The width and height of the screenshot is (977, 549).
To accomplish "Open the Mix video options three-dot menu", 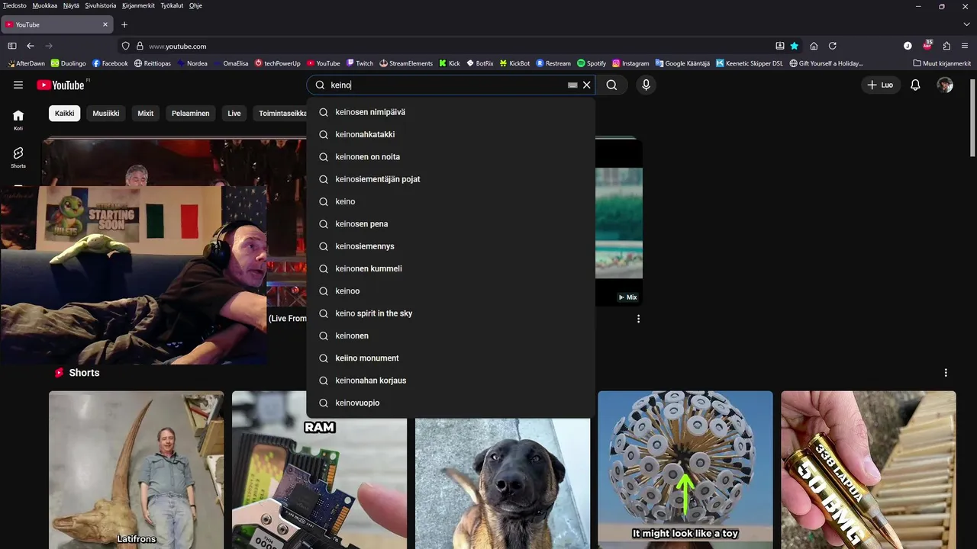I will 638,319.
